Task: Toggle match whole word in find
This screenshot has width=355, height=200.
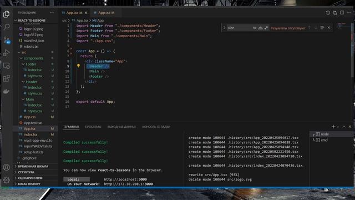Action: 260,28
